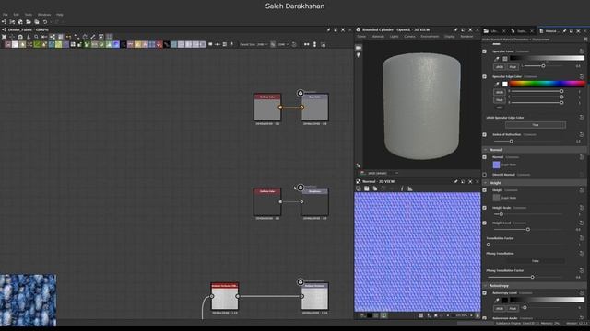This screenshot has width=590, height=331.
Task: Click the Specular Edge Color eyedropper icon
Action: (x=497, y=84)
